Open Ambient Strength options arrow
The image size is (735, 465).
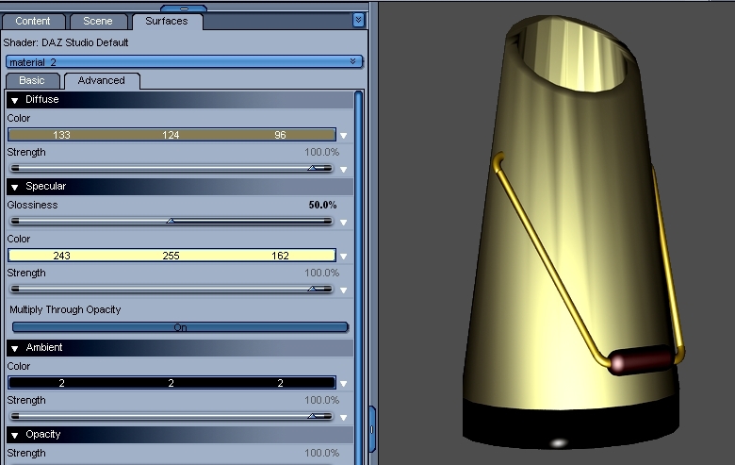344,417
